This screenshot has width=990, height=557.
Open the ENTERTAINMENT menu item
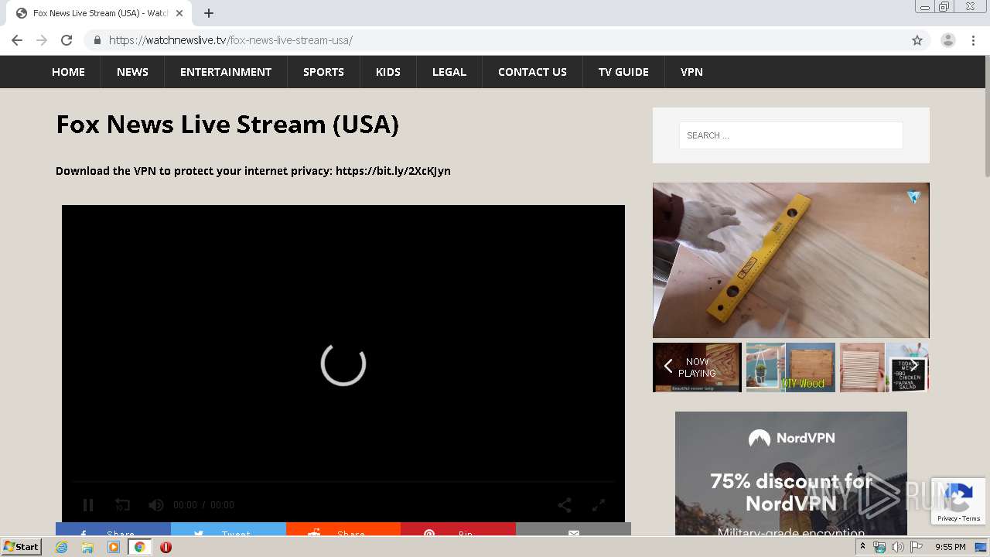(x=226, y=72)
